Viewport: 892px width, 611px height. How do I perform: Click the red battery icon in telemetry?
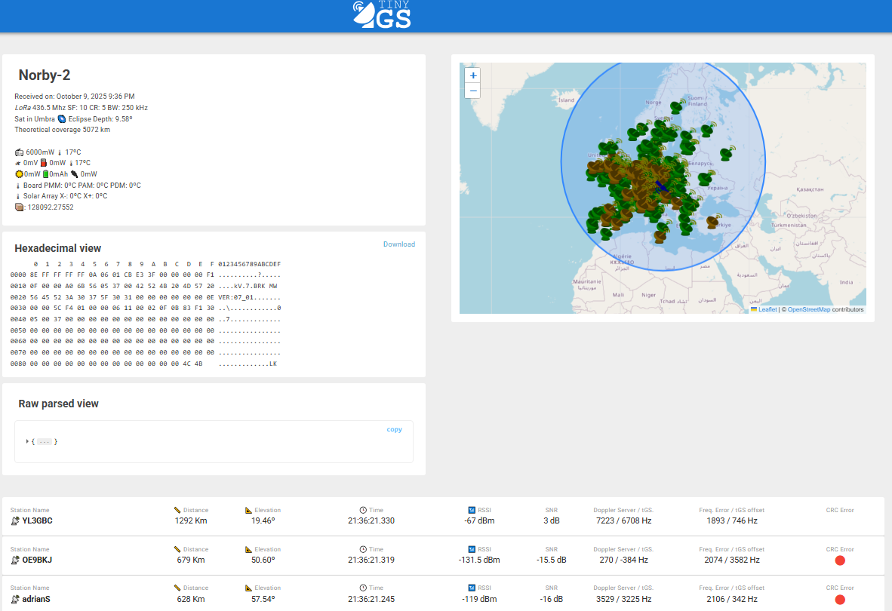44,163
